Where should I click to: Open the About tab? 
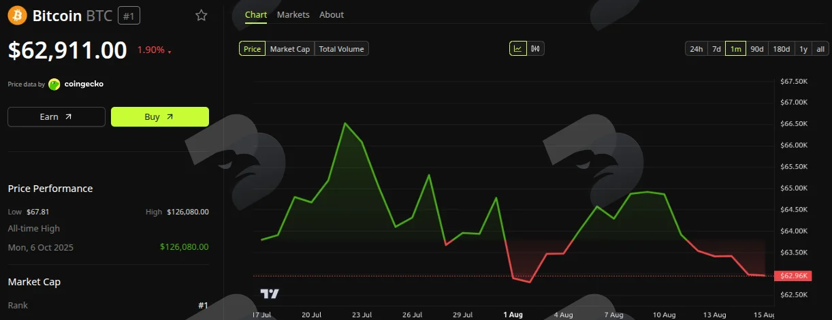(332, 14)
